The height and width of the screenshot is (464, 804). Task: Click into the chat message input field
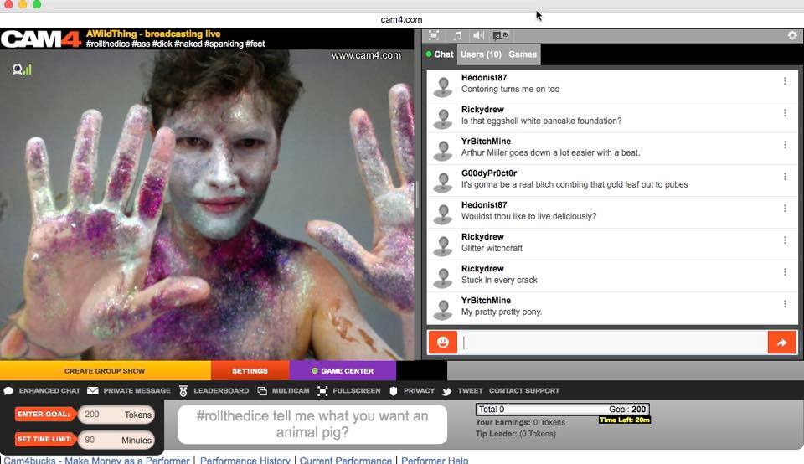614,342
